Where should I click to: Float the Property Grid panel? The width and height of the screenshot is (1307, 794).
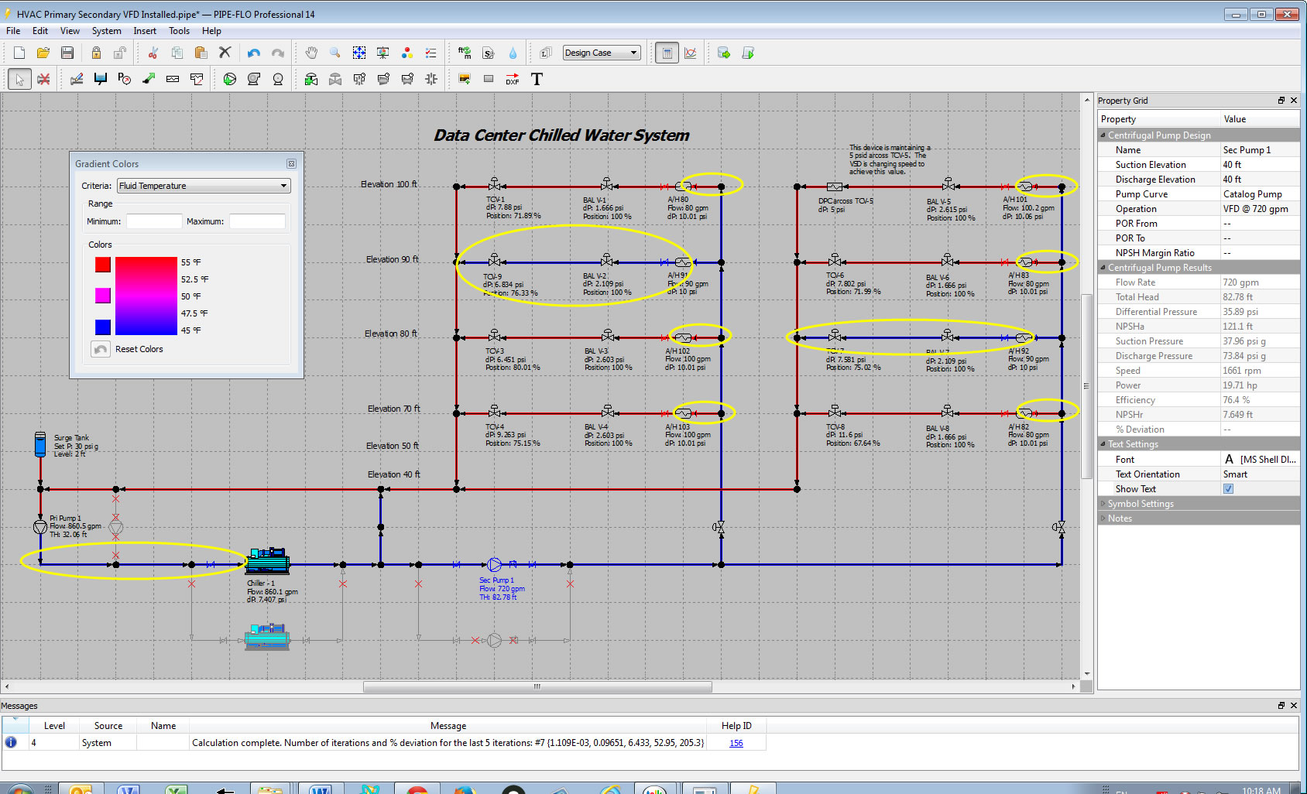[x=1281, y=101]
